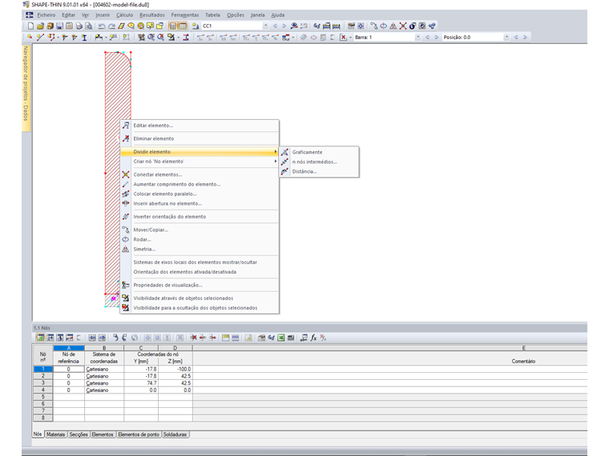This screenshot has height=456, width=609.
Task: Switch to the Secções tab
Action: point(79,434)
